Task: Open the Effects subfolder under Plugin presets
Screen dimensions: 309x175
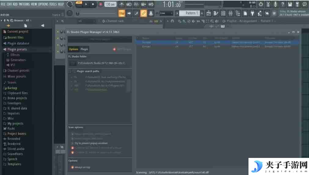Action: [x=15, y=55]
